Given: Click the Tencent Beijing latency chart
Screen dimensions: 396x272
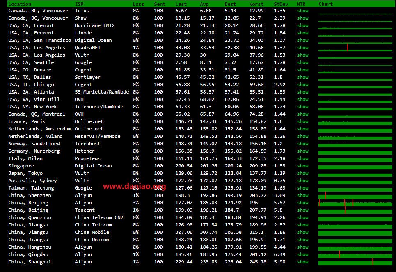Looking at the screenshot, I should coord(355,210).
